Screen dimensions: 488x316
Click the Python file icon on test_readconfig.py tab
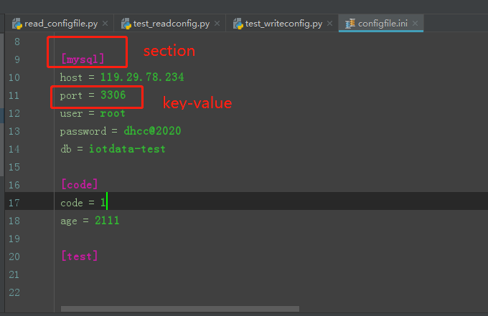pos(126,24)
